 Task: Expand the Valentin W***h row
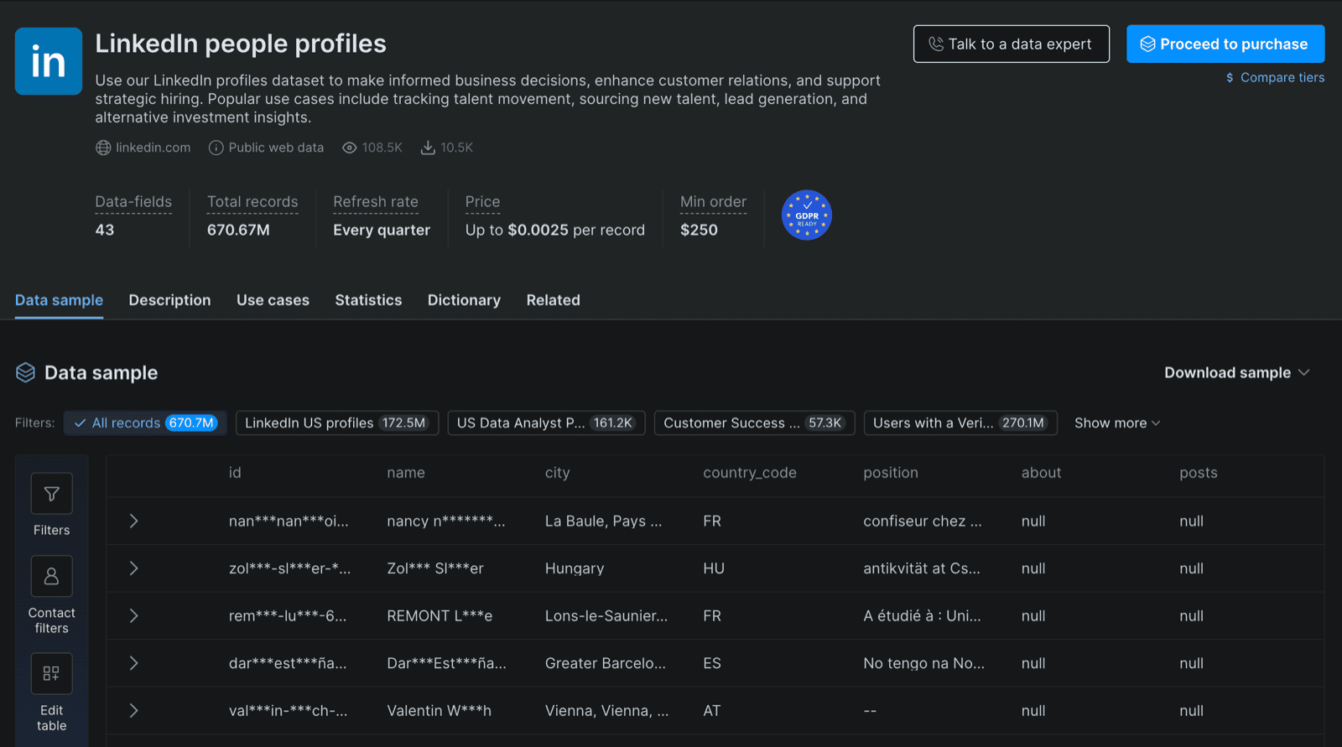click(133, 710)
